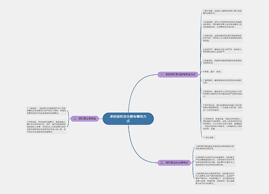Image resolution: width=269 pixels, height=194 pixels.
Task: Click leaf node 7.继续履行
Action: 222,81
